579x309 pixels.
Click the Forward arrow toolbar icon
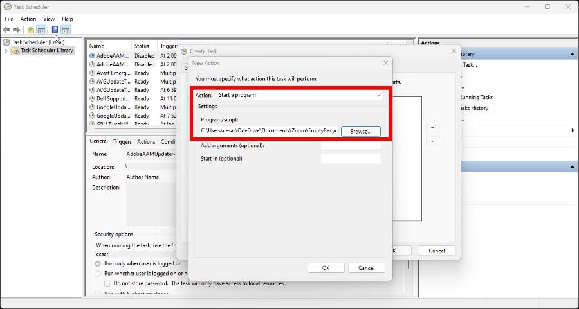click(17, 30)
